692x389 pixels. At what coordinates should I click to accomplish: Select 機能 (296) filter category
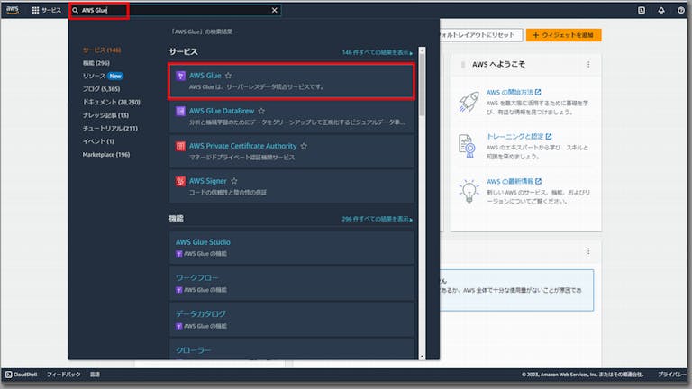click(x=96, y=63)
